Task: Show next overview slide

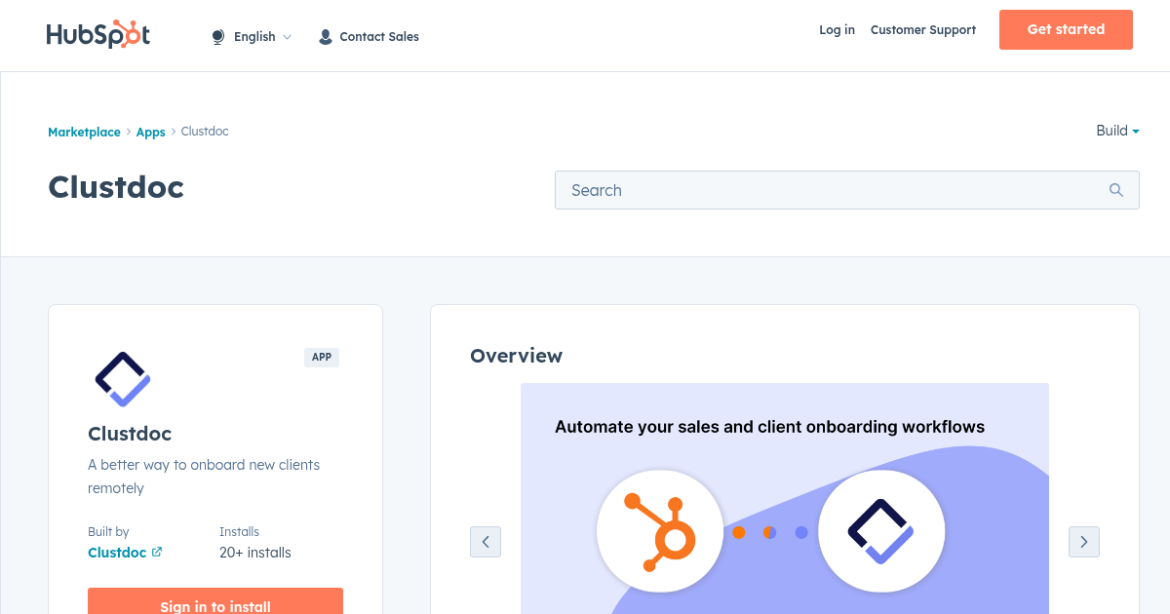Action: (1084, 542)
